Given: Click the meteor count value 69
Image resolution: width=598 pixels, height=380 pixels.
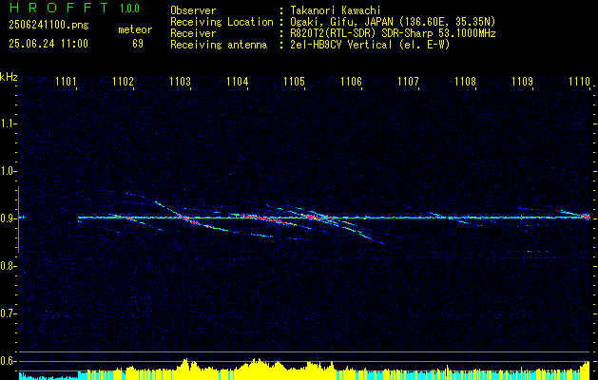Looking at the screenshot, I should (x=138, y=44).
